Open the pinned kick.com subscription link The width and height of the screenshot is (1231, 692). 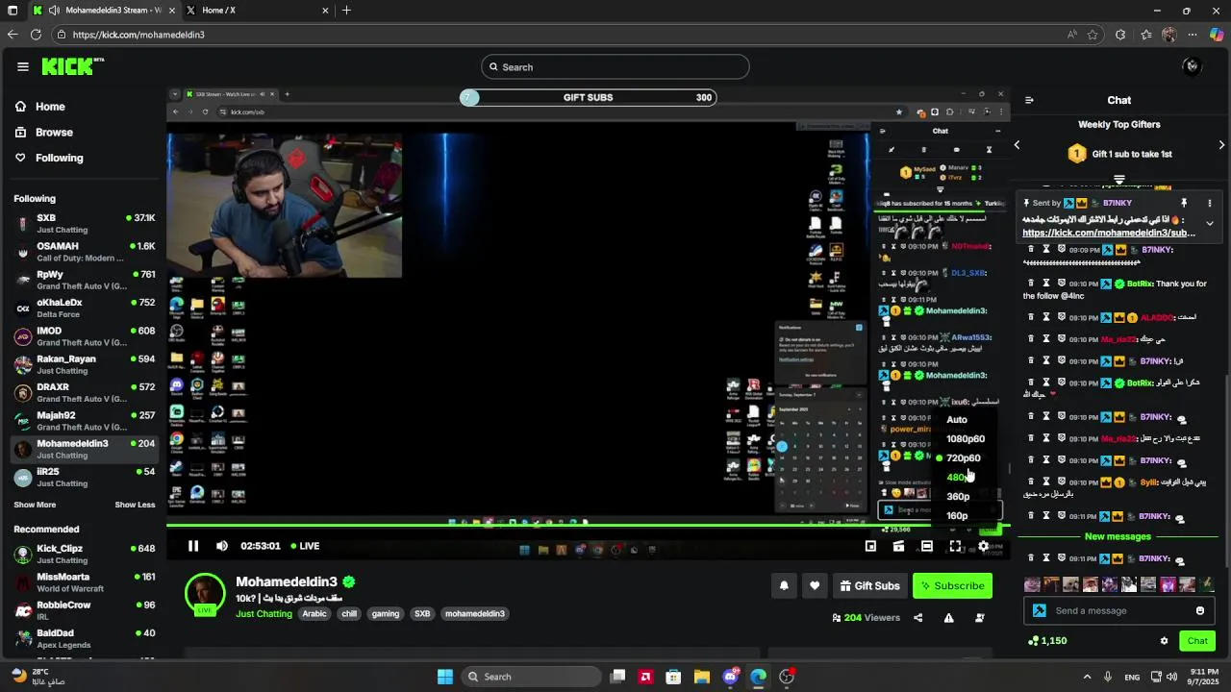1109,233
